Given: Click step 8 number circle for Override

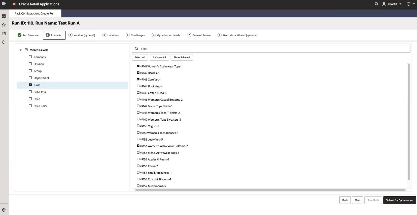Looking at the screenshot, I should (220, 35).
